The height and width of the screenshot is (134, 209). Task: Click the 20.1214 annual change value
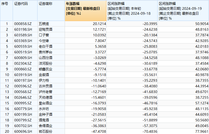pyautogui.click(x=99, y=24)
